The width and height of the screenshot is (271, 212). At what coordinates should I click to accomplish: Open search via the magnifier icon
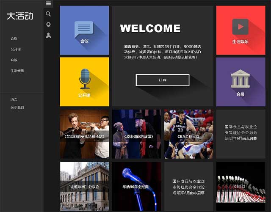point(48,14)
